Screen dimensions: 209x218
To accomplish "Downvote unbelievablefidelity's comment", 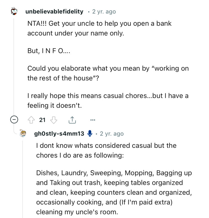I will click(x=54, y=120).
